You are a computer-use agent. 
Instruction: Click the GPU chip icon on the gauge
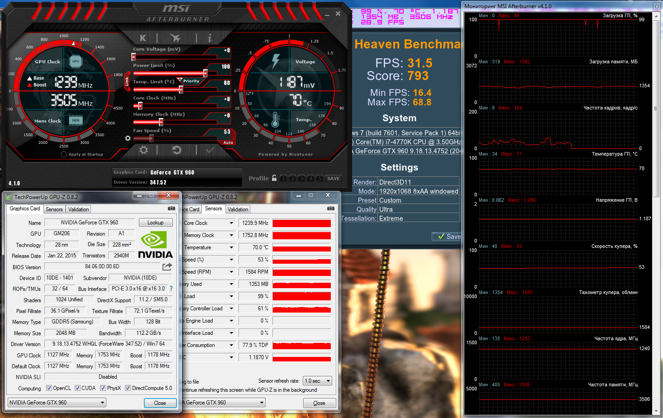tap(76, 61)
